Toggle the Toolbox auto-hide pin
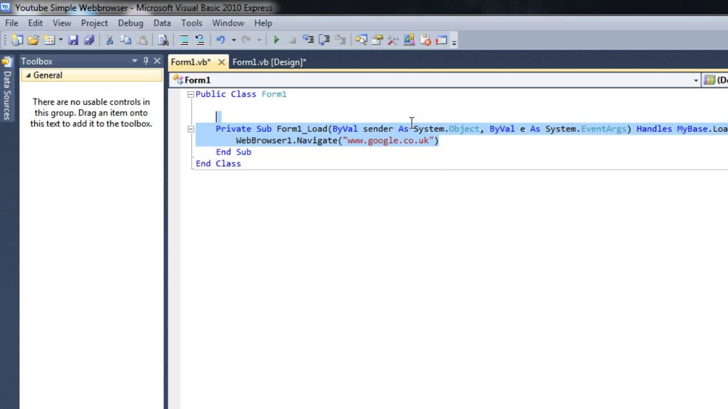 [146, 61]
